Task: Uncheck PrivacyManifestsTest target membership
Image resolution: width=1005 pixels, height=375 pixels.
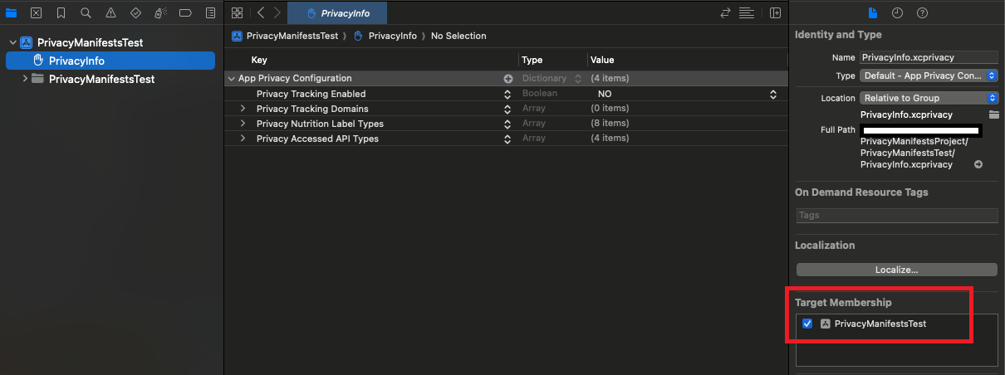Action: pyautogui.click(x=807, y=324)
